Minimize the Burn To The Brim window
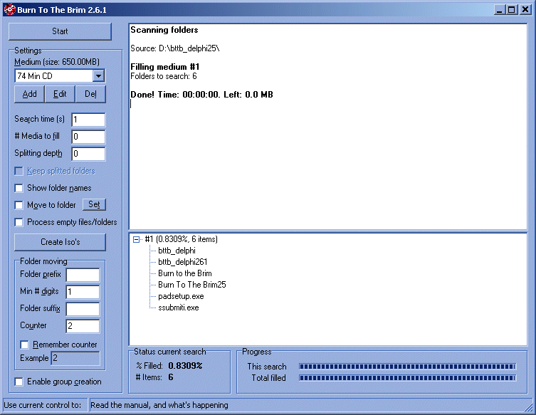Viewport: 536px width, 415px height. (x=500, y=9)
